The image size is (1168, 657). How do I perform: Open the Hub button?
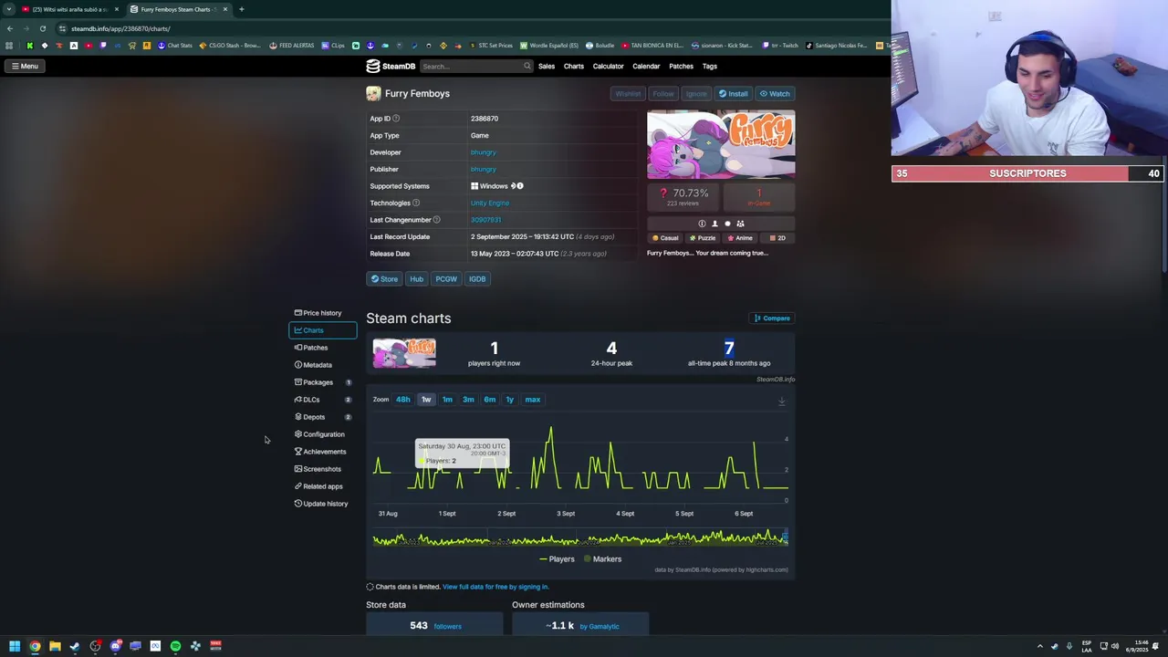(x=416, y=278)
